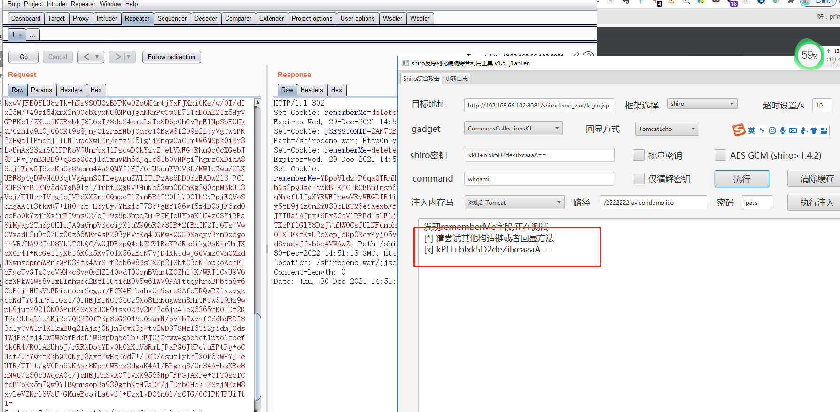Screen dimensions: 840x412
Task: Activate Sogou voice input microphone icon
Action: [782, 130]
